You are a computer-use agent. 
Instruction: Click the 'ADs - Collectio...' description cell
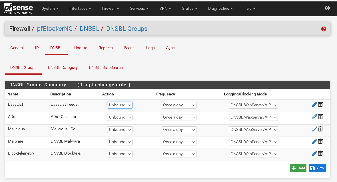pyautogui.click(x=65, y=117)
